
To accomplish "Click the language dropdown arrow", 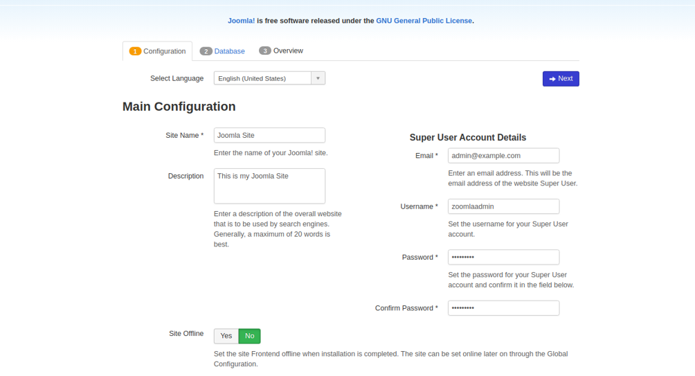I will click(x=318, y=78).
